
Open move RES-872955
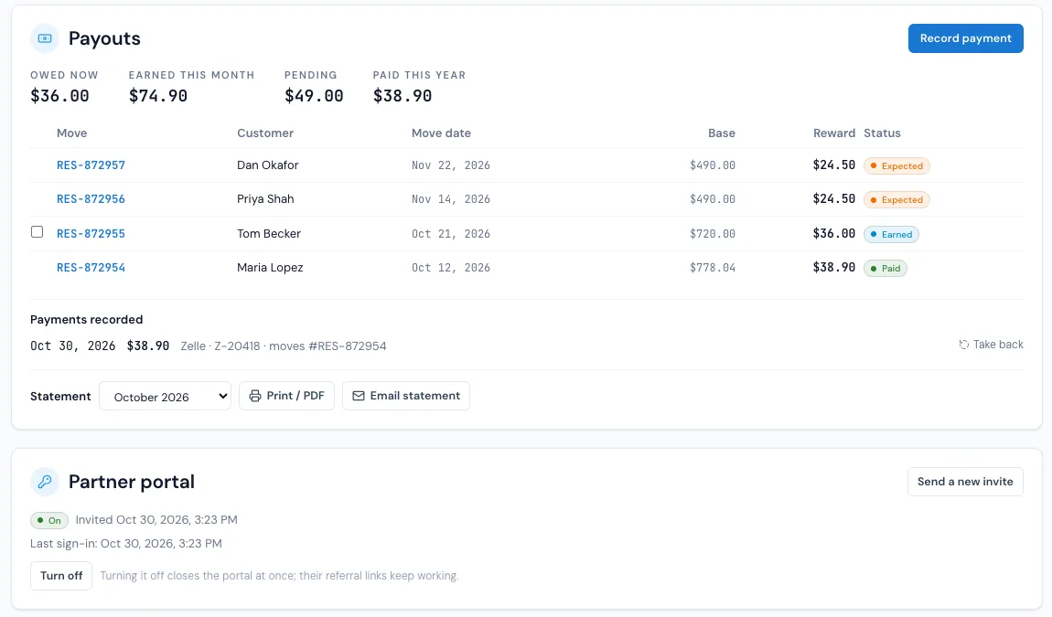(x=91, y=233)
